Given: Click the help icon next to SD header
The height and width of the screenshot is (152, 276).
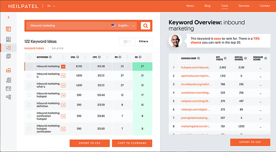Looking at the screenshot, I should pyautogui.click(x=140, y=57).
